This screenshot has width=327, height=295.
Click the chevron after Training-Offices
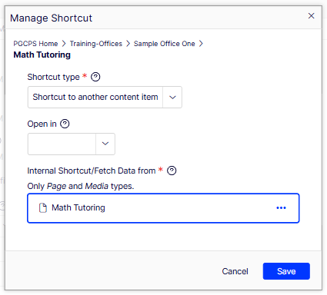tap(128, 44)
